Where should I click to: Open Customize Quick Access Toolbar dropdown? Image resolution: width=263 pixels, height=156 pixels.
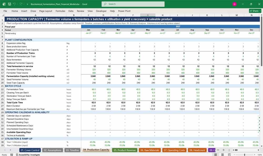pyautogui.click(x=27, y=4)
